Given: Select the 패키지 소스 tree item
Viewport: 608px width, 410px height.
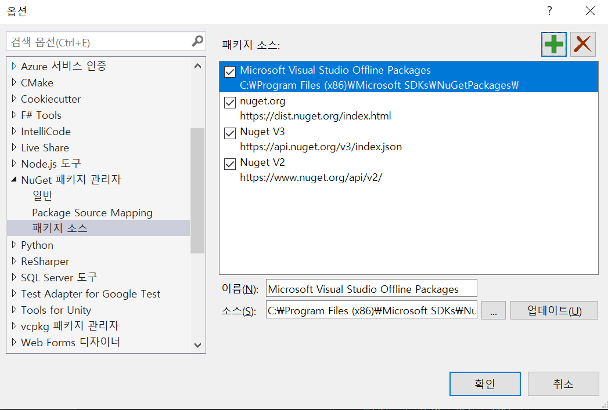Looking at the screenshot, I should [99, 228].
